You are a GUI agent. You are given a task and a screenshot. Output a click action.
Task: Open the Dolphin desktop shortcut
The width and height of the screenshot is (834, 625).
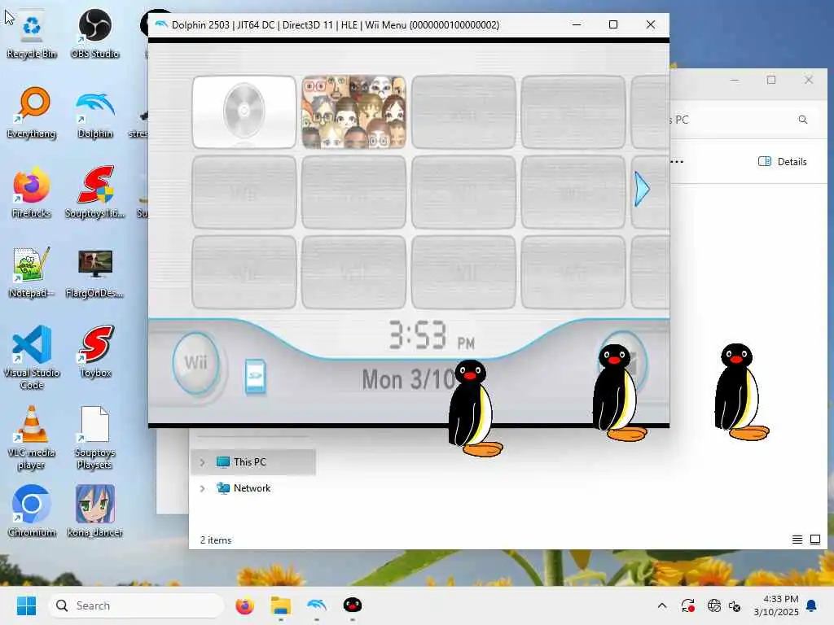click(x=94, y=113)
